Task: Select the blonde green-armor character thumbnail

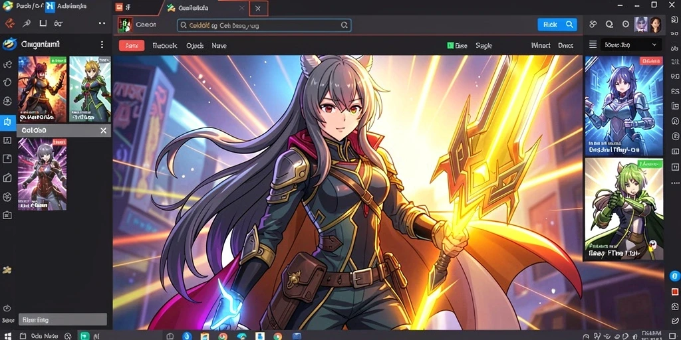Action: 90,89
